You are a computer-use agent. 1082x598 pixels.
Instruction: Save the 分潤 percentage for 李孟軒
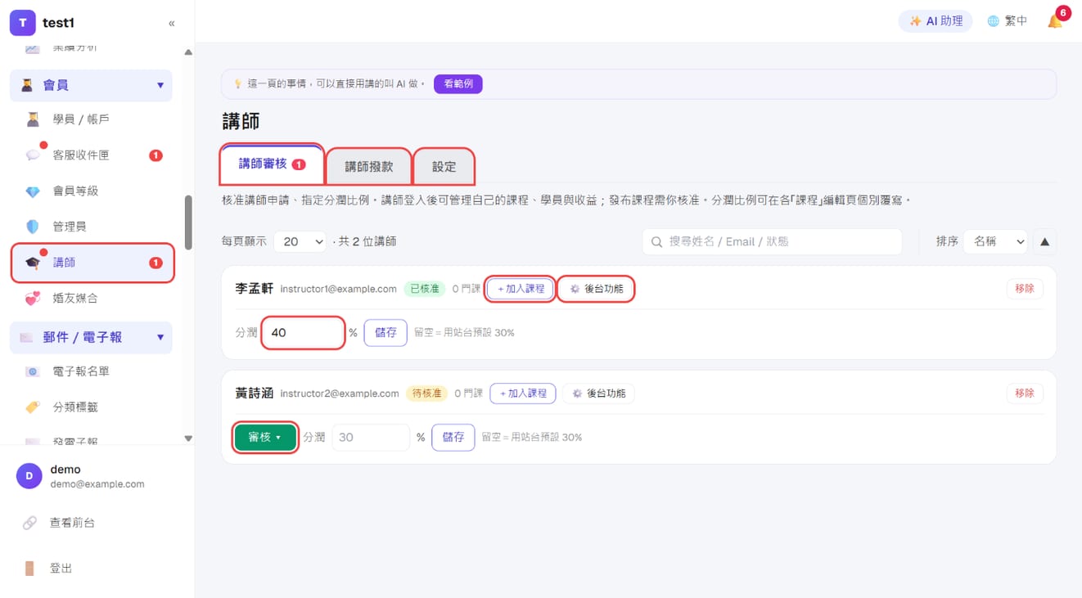(385, 333)
